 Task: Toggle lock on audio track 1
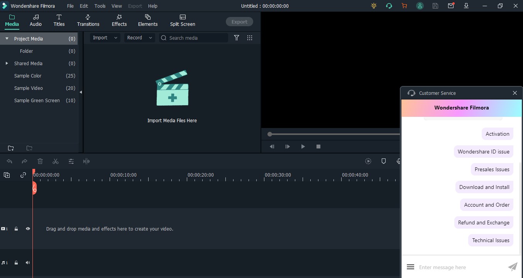(16, 263)
